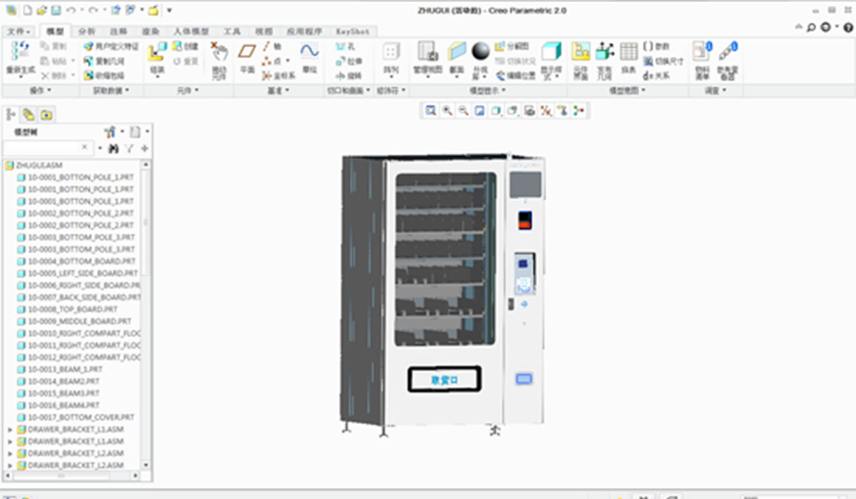Toggle zoom-in mode in the graphics toolbar
This screenshot has height=499, width=856.
point(448,110)
